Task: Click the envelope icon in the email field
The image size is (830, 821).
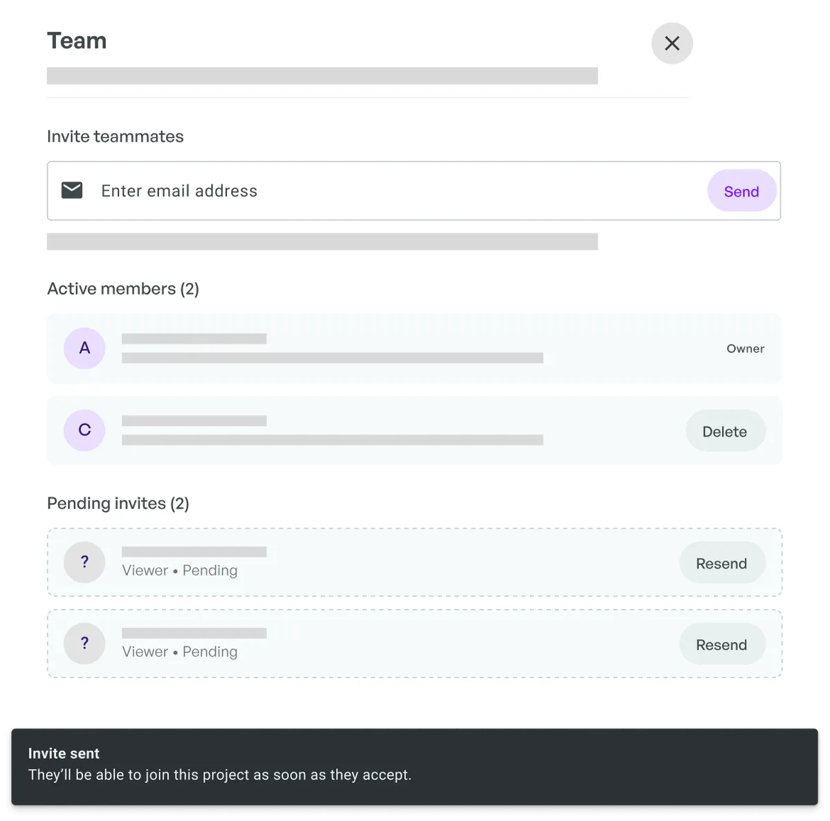Action: coord(72,190)
